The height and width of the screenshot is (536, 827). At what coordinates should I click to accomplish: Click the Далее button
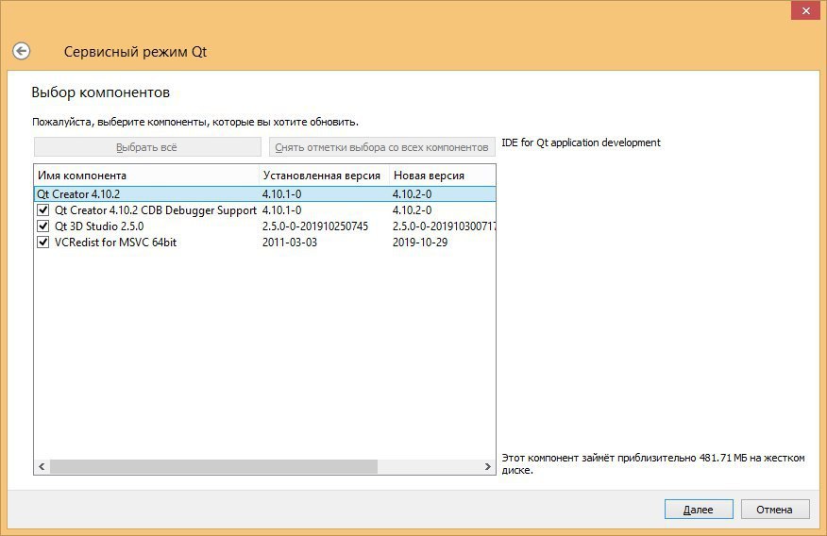point(699,510)
